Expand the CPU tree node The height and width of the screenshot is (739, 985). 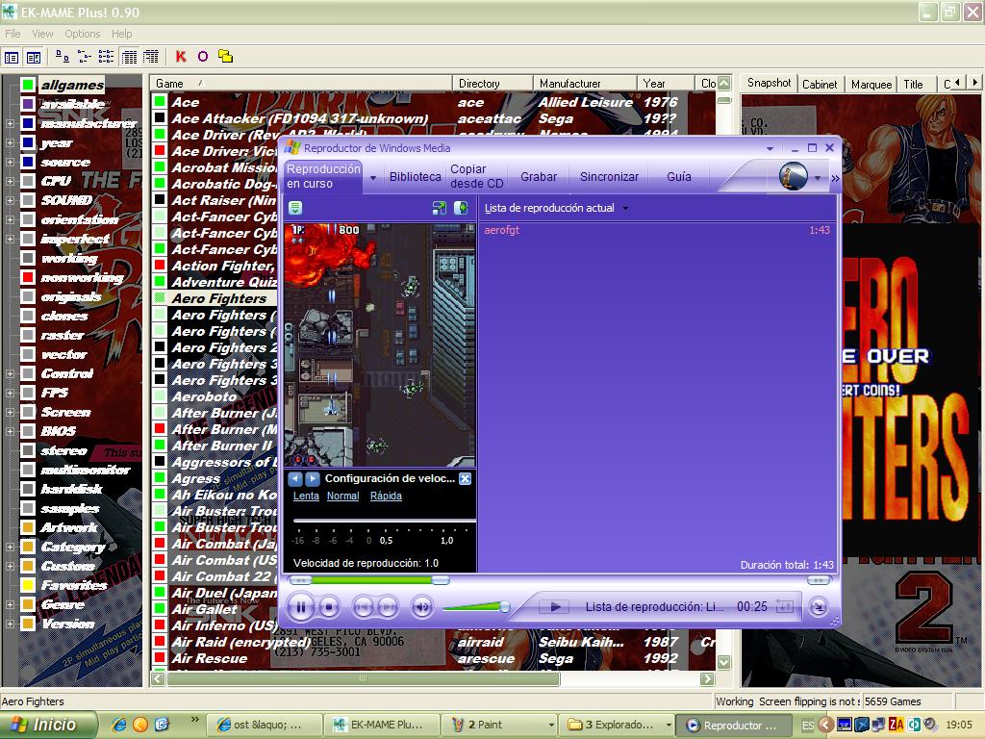point(10,182)
